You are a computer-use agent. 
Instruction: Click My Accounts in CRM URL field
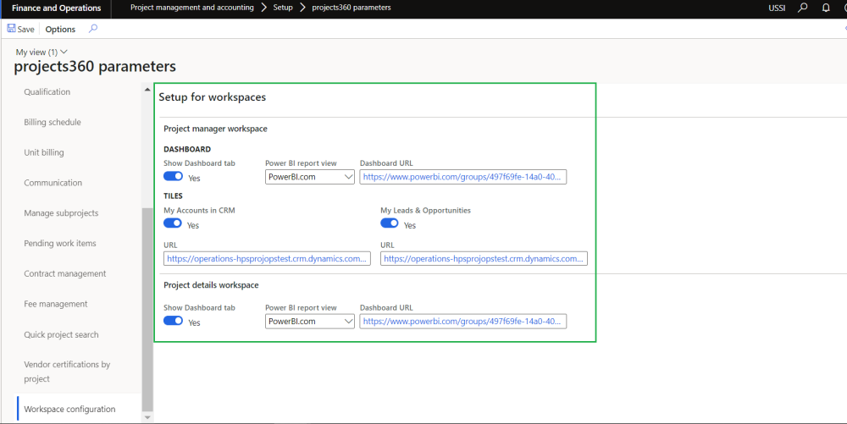point(267,259)
